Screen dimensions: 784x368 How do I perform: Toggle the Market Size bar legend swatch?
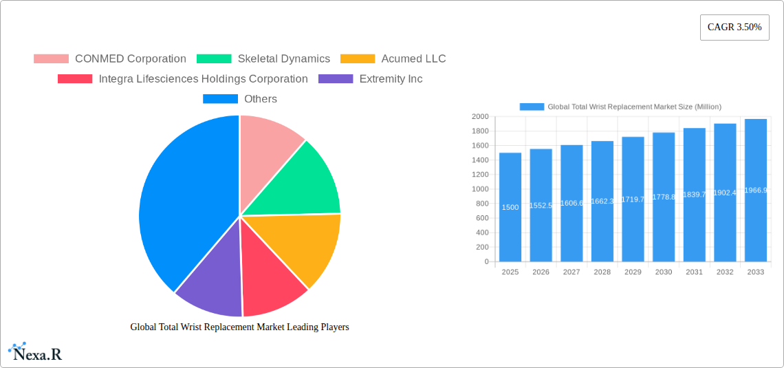pyautogui.click(x=532, y=107)
